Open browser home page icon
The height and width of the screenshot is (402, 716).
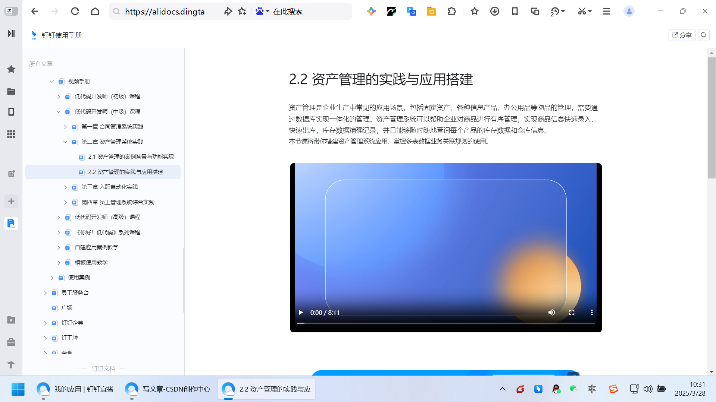[x=95, y=11]
